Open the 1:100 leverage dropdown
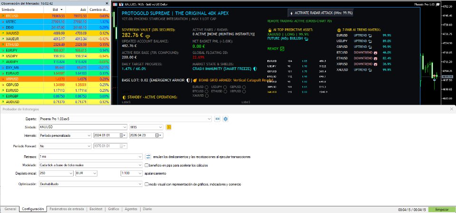The image size is (456, 213). [132, 173]
